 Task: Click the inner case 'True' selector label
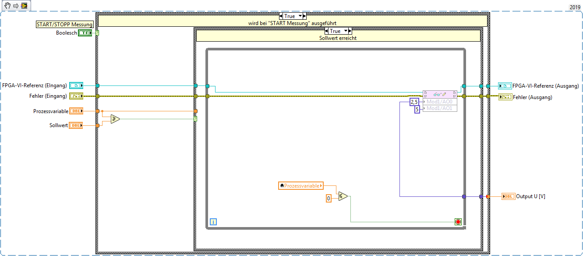pyautogui.click(x=336, y=31)
